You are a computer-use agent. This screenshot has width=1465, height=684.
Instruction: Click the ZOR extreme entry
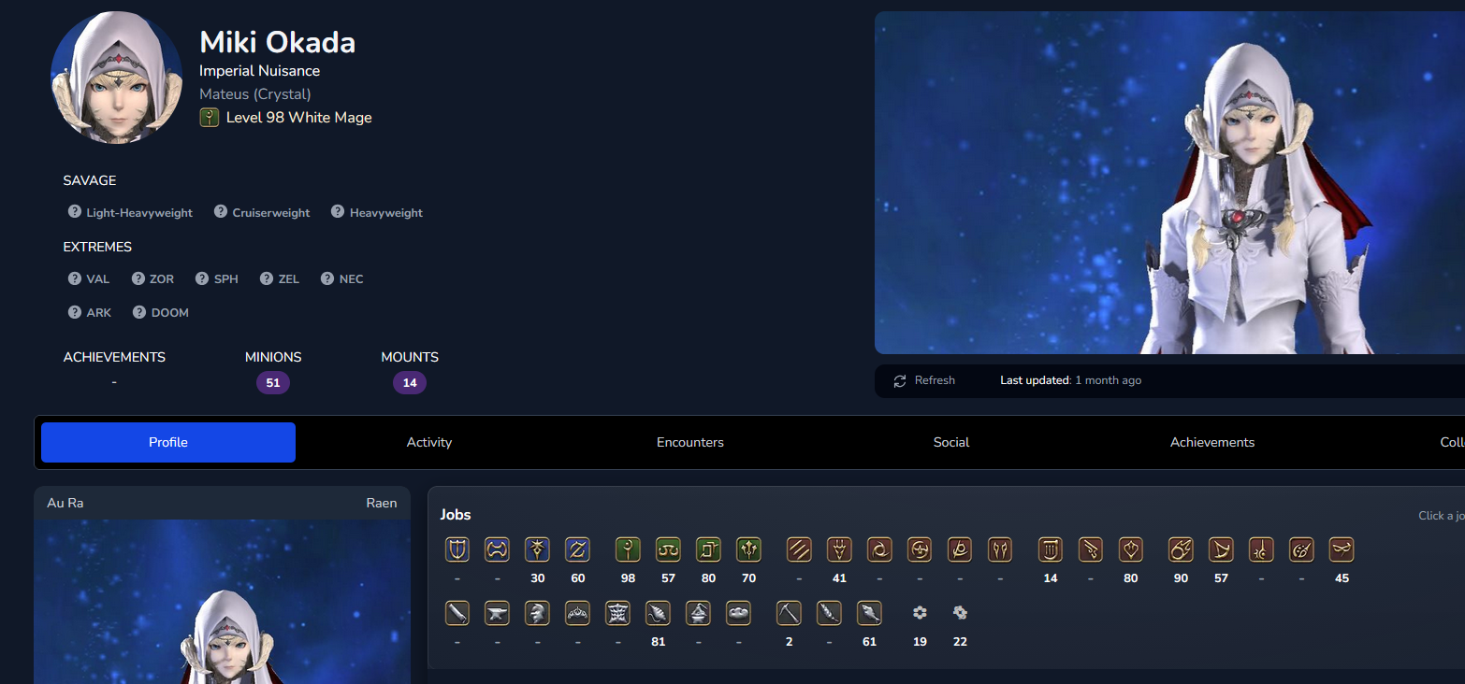coord(152,278)
